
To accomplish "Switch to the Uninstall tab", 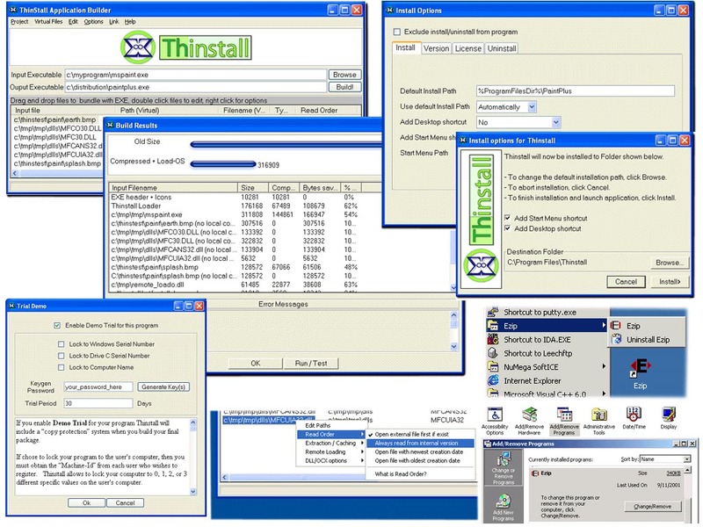I will [x=502, y=48].
